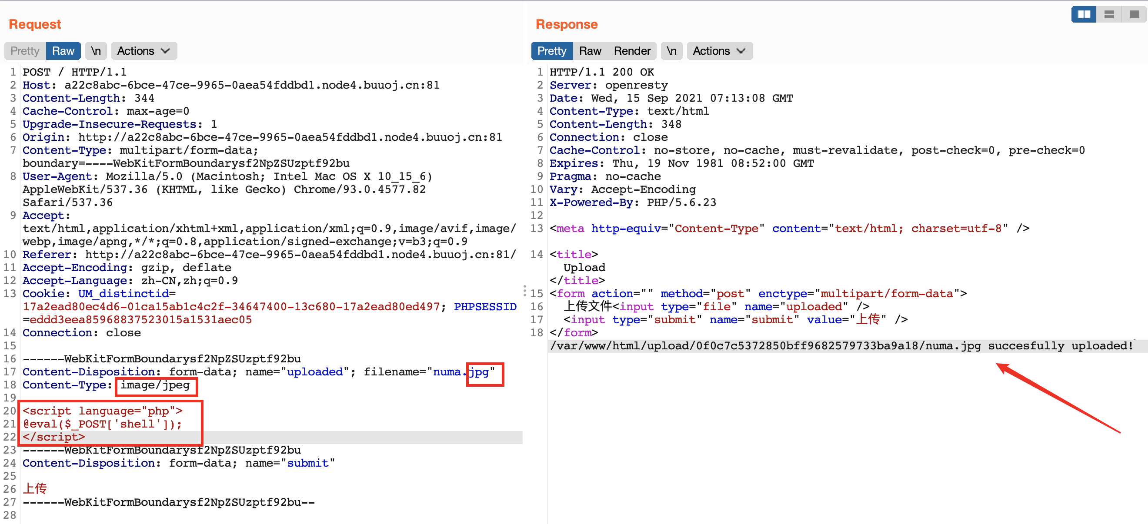Viewport: 1148px width, 524px height.
Task: Switch to side-by-side split layout icon
Action: (1083, 15)
